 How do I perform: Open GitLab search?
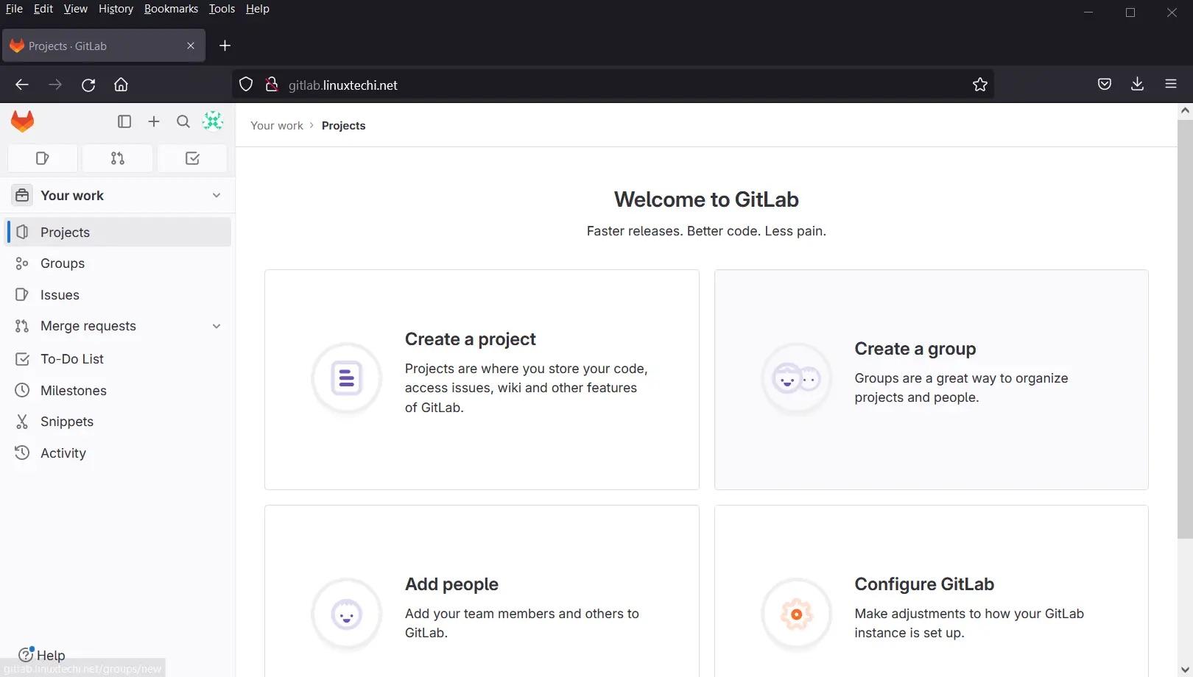pos(183,121)
